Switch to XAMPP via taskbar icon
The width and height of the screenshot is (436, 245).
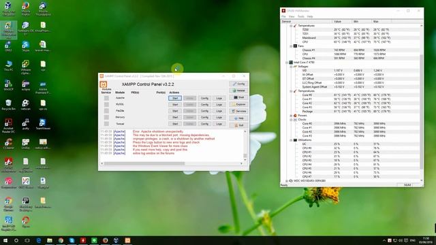pyautogui.click(x=127, y=240)
